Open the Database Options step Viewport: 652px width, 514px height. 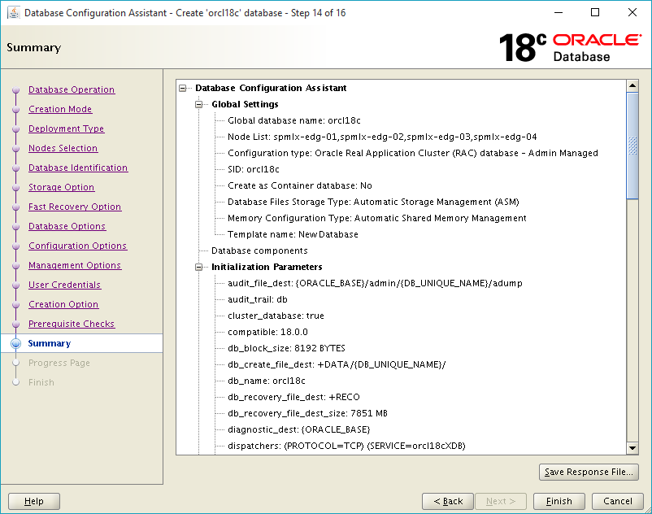(x=67, y=227)
